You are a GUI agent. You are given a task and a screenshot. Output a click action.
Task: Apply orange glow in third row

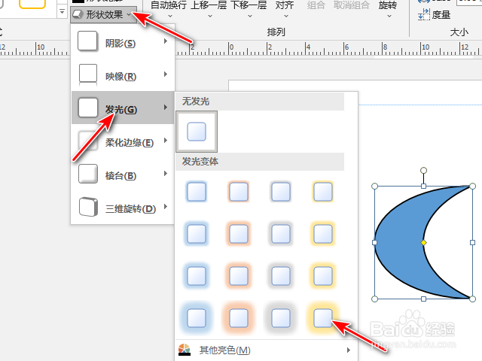239,276
